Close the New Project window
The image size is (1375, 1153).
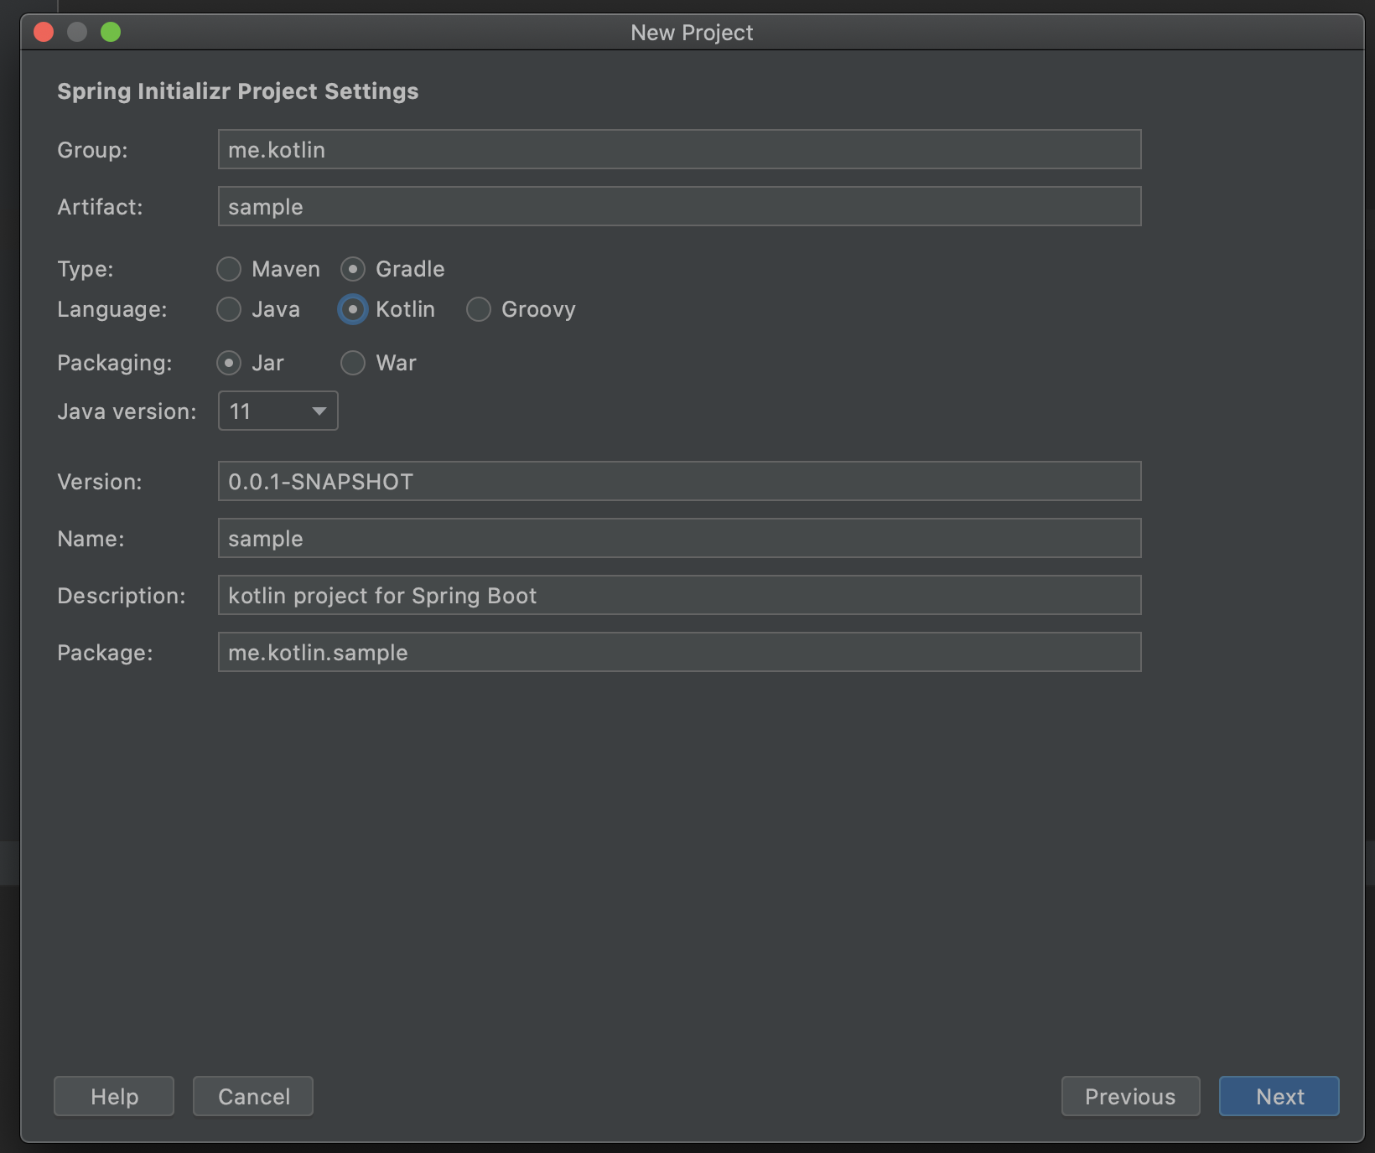(x=44, y=32)
